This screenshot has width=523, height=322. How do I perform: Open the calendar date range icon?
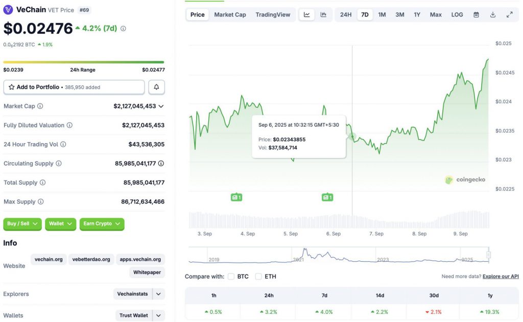(x=477, y=15)
